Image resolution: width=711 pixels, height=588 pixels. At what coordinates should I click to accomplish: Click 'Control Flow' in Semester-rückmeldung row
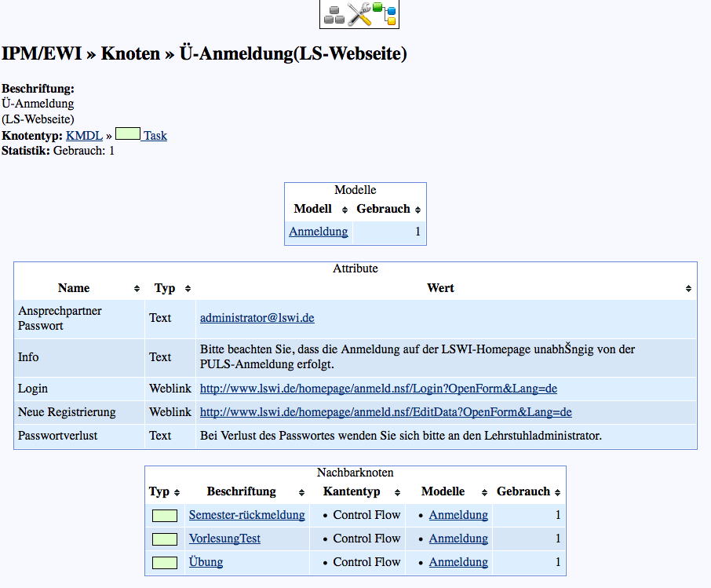[366, 515]
